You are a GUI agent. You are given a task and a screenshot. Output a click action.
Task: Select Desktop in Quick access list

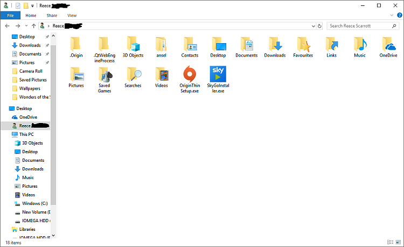[27, 37]
